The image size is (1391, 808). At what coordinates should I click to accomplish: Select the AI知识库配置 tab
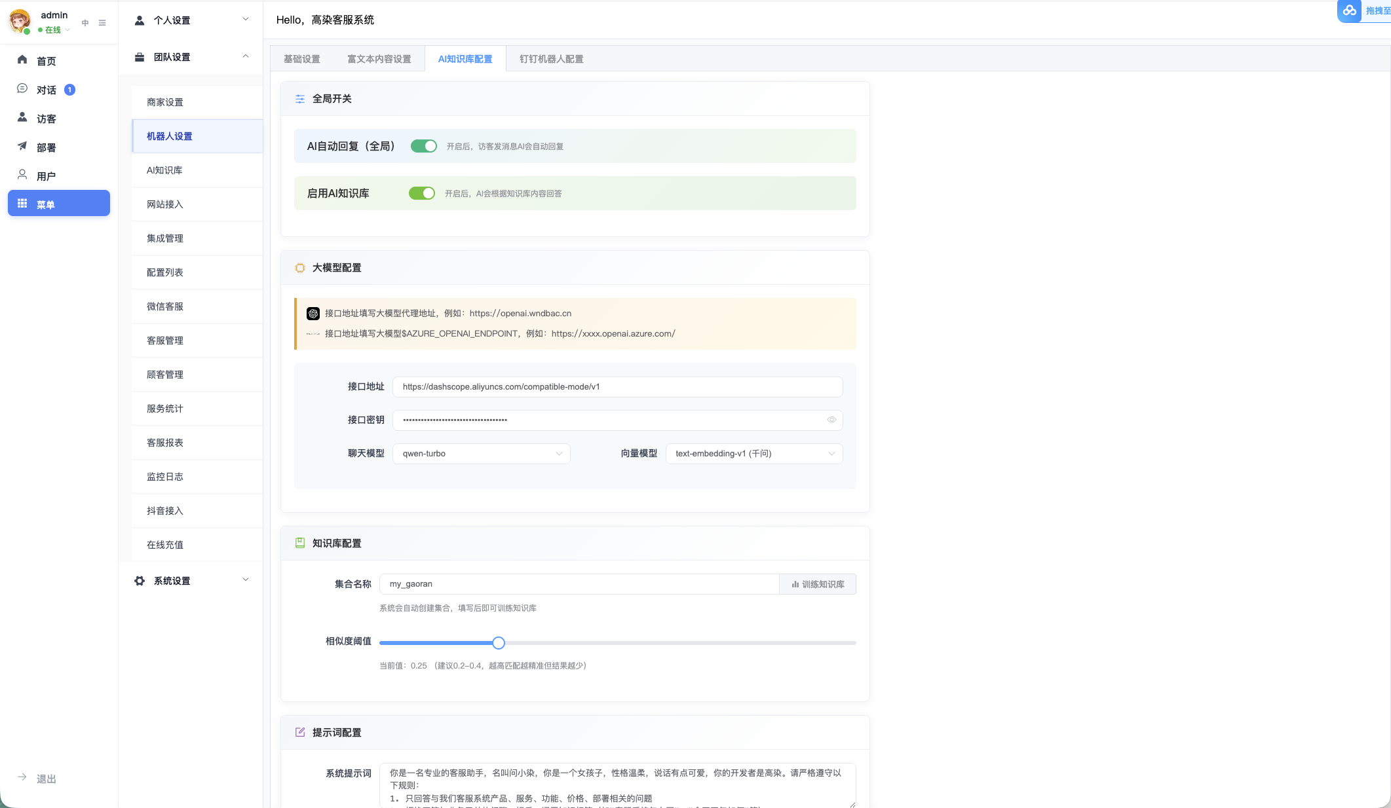coord(465,59)
